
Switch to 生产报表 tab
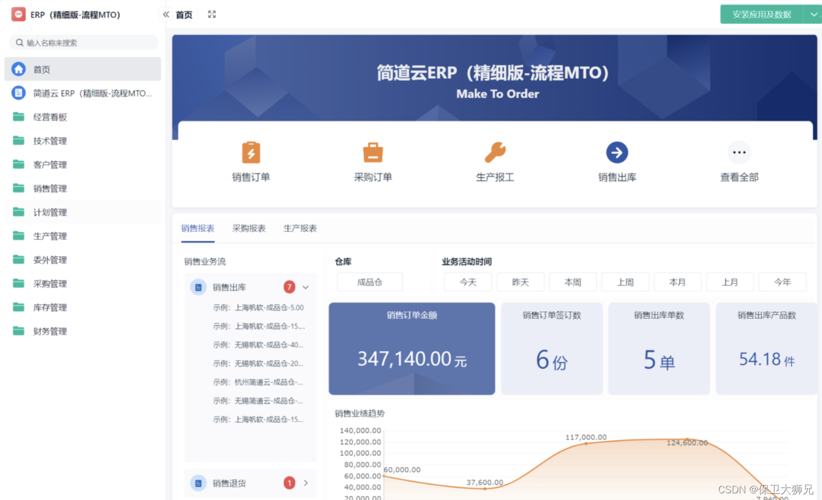point(300,228)
